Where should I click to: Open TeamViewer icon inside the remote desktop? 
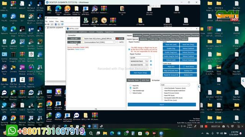pyautogui.click(x=77, y=117)
